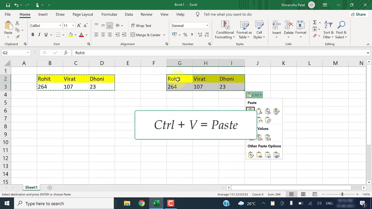Toggle Bold formatting
Viewport: 372px width, 209px height.
(x=33, y=35)
